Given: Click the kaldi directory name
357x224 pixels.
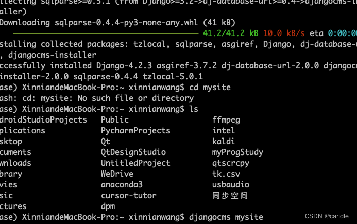Looking at the screenshot, I should tap(224, 142).
